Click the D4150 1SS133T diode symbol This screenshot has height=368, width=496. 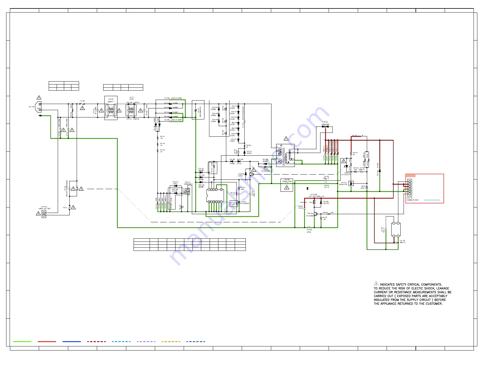(x=321, y=202)
